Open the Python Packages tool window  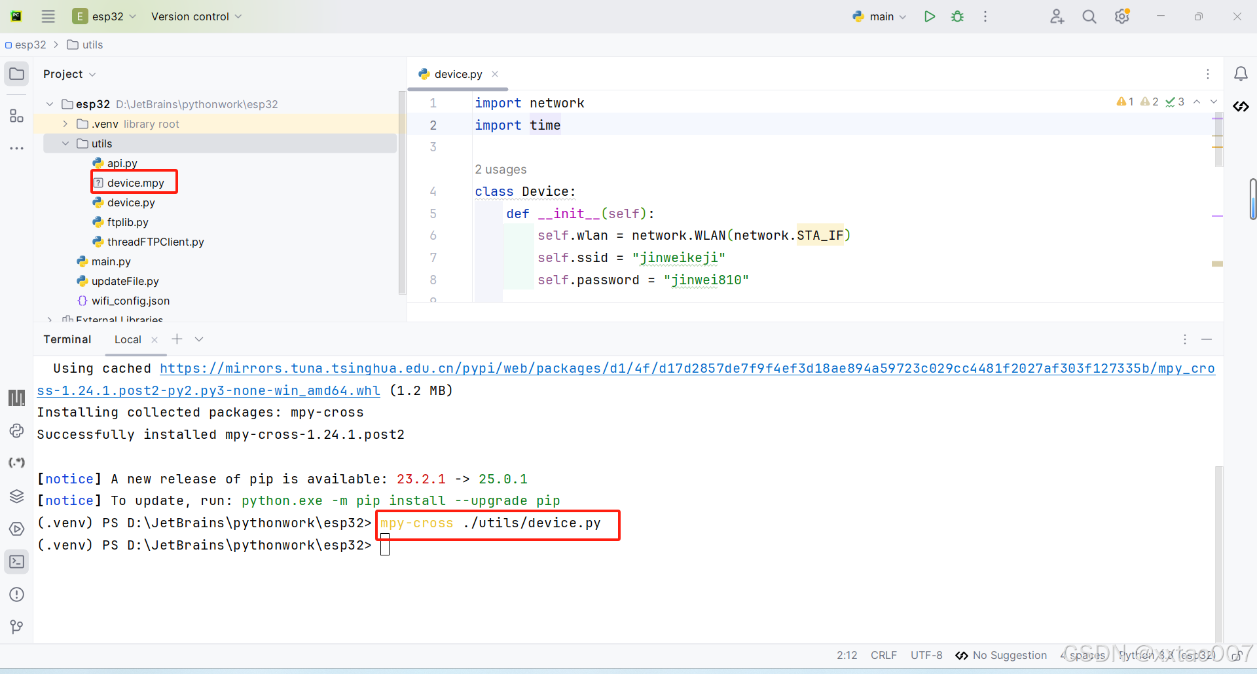16,496
